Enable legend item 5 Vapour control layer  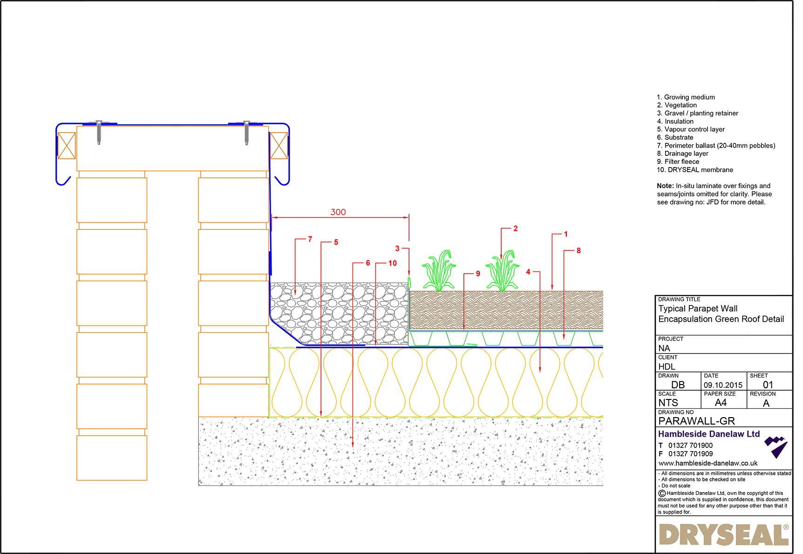[x=690, y=129]
